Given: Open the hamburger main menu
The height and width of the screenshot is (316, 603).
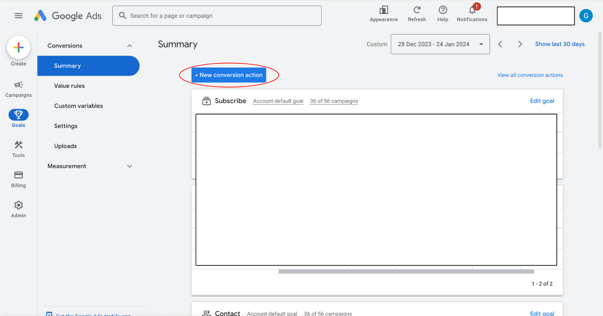Looking at the screenshot, I should coord(18,16).
